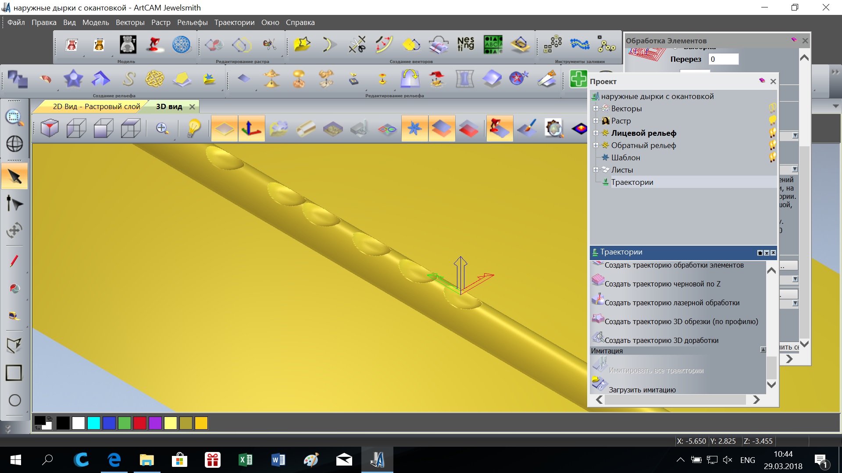Click the Перерез input field
Image resolution: width=842 pixels, height=473 pixels.
click(x=723, y=59)
